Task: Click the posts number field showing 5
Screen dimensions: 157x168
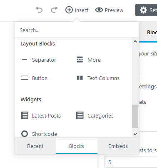Action: [x=131, y=162]
